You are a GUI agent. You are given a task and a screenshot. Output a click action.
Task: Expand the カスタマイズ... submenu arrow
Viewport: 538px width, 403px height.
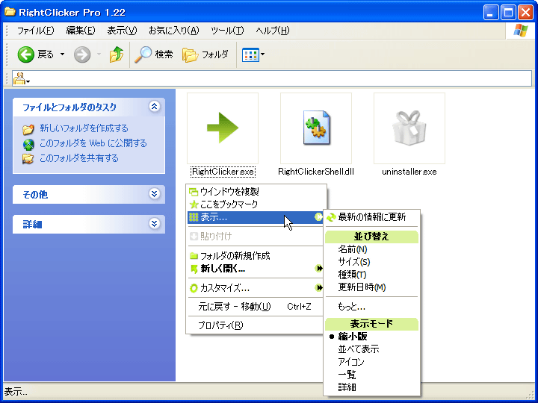point(319,288)
